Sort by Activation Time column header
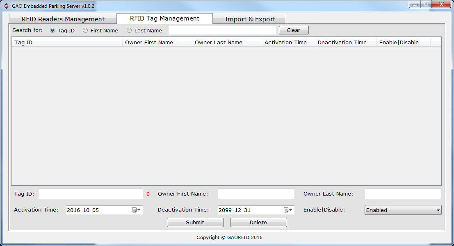Viewport: 454px width, 246px height. click(x=288, y=43)
